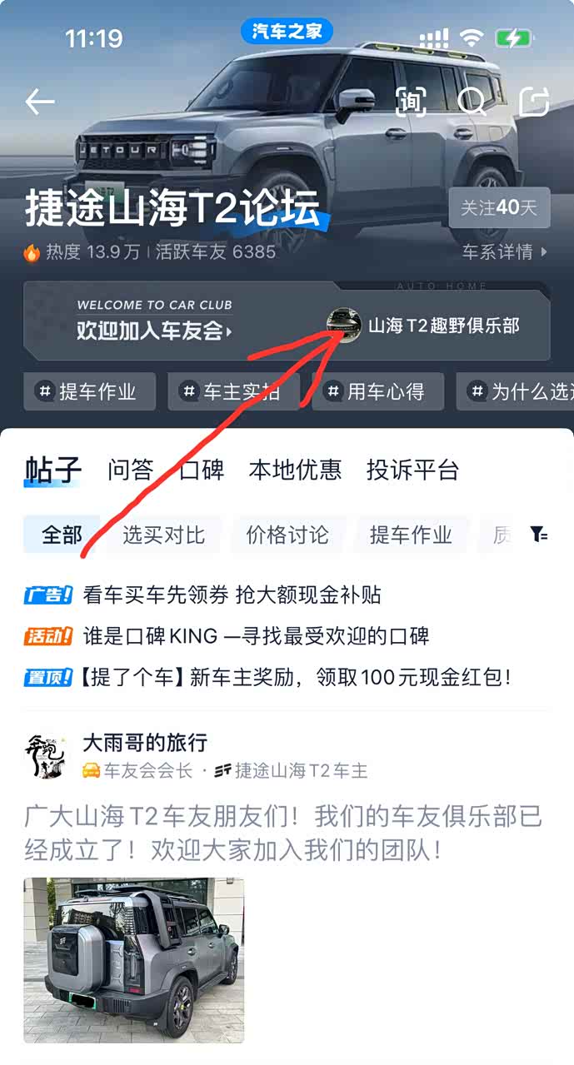The image size is (574, 1065).
Task: Toggle the 提车作业 filter chip under tabs
Action: coord(411,535)
